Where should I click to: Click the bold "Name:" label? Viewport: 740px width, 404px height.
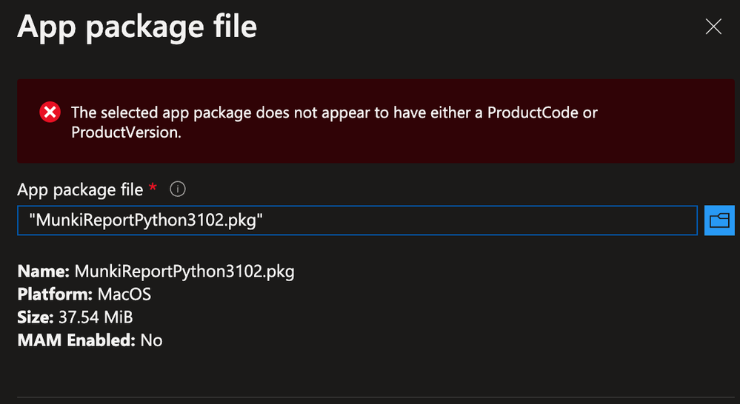point(44,272)
